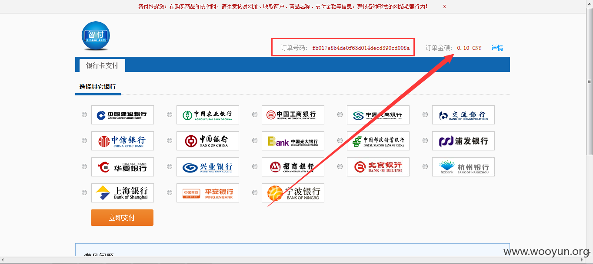
Task: Select ICBC radio button
Action: (255, 115)
